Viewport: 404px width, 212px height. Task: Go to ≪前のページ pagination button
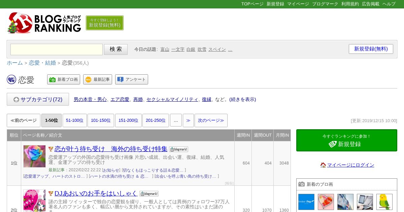pyautogui.click(x=24, y=120)
